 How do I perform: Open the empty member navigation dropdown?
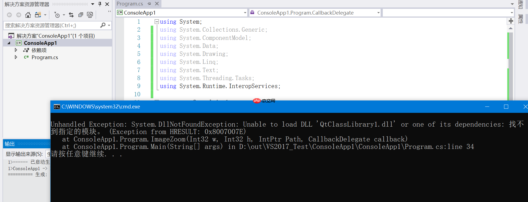click(x=512, y=13)
